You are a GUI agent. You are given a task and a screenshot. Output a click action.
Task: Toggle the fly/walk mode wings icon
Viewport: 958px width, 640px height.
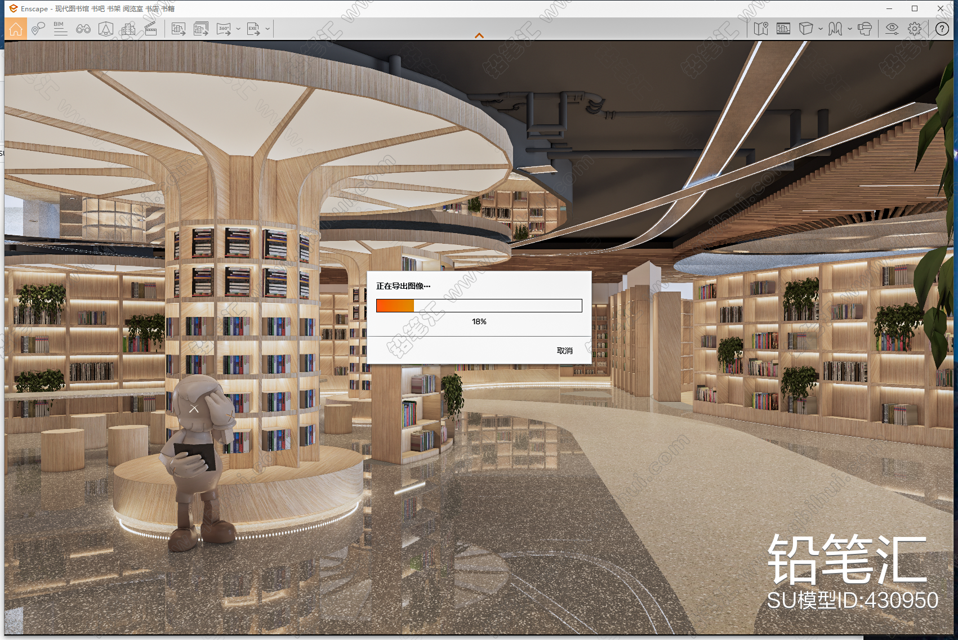835,29
